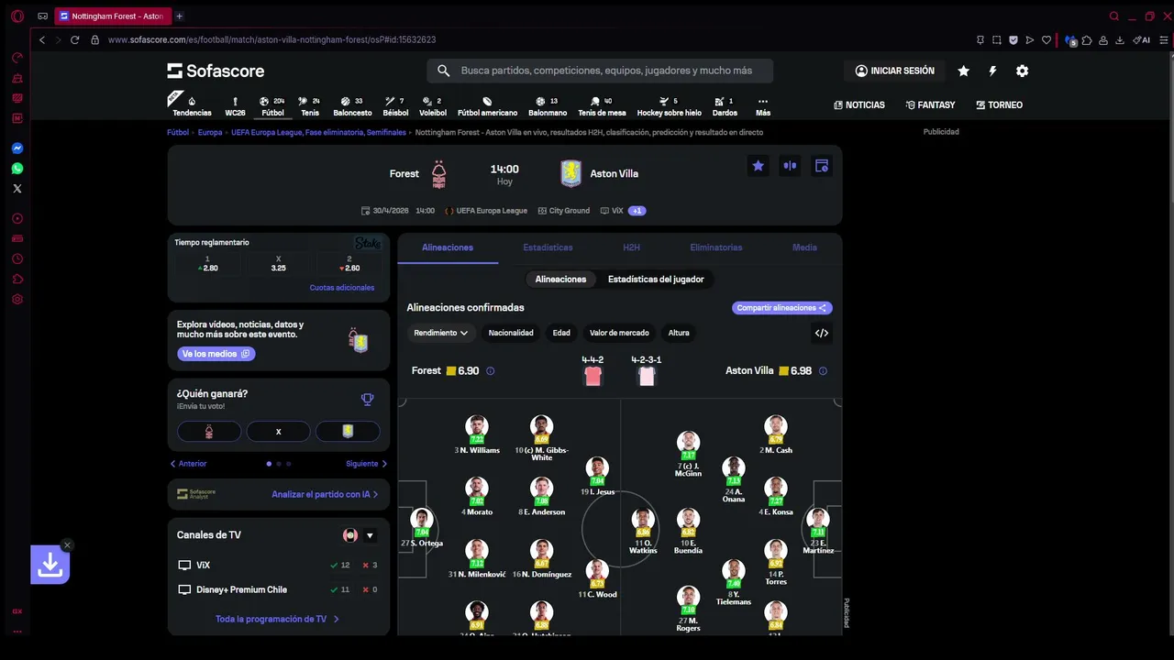Click the ViX TV channel row

point(279,566)
